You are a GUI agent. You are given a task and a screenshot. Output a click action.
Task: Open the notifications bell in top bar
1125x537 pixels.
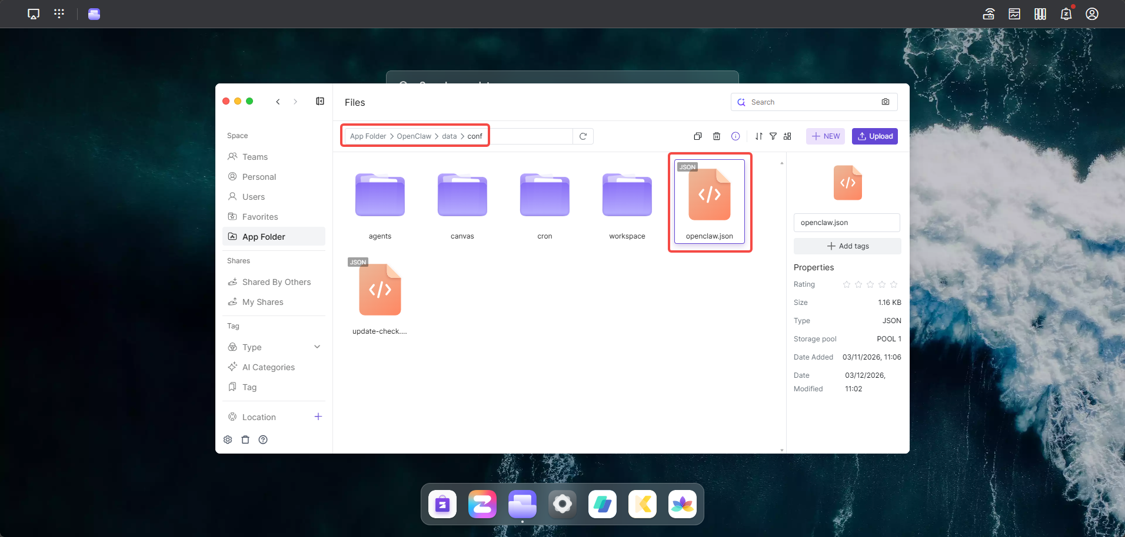point(1066,14)
